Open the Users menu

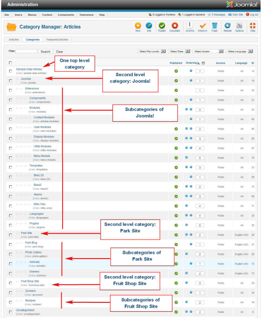(x=18, y=15)
